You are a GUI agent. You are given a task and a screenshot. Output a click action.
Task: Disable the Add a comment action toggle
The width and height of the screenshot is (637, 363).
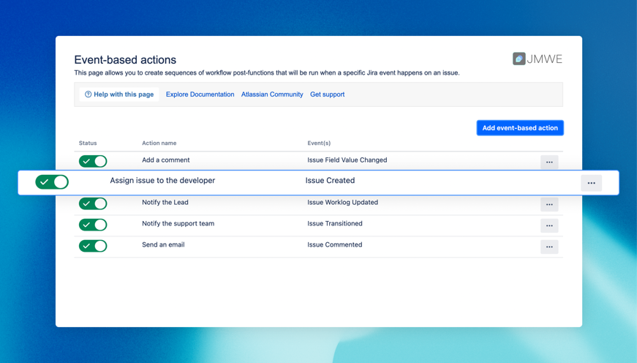[93, 161]
